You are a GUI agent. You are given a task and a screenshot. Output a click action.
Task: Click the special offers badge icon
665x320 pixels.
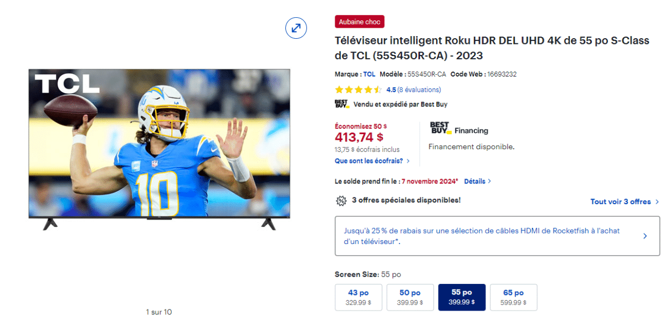pyautogui.click(x=341, y=200)
